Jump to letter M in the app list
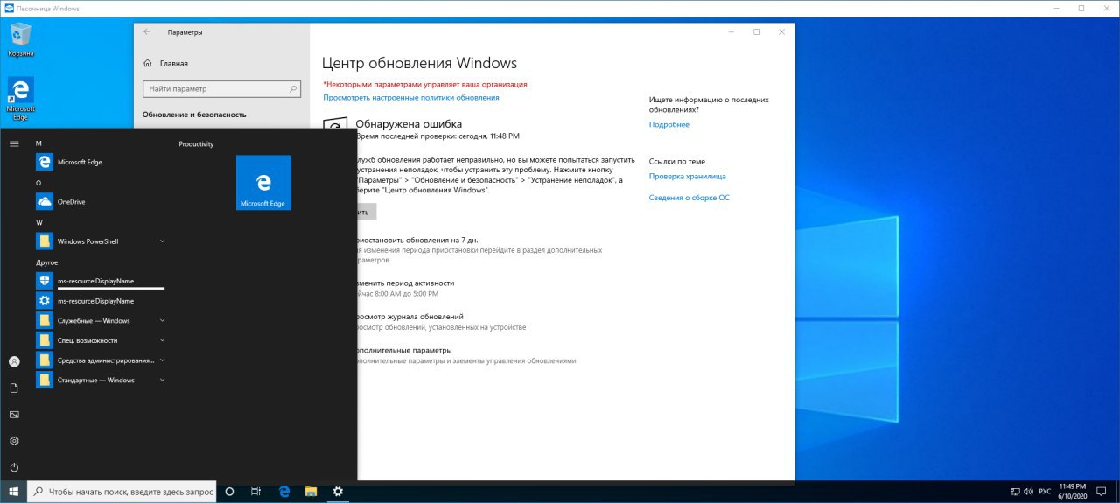This screenshot has height=503, width=1120. [38, 143]
